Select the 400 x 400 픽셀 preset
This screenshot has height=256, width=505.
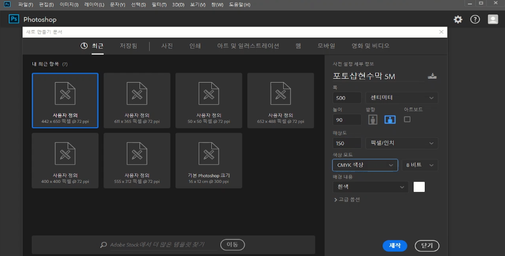[65, 161]
